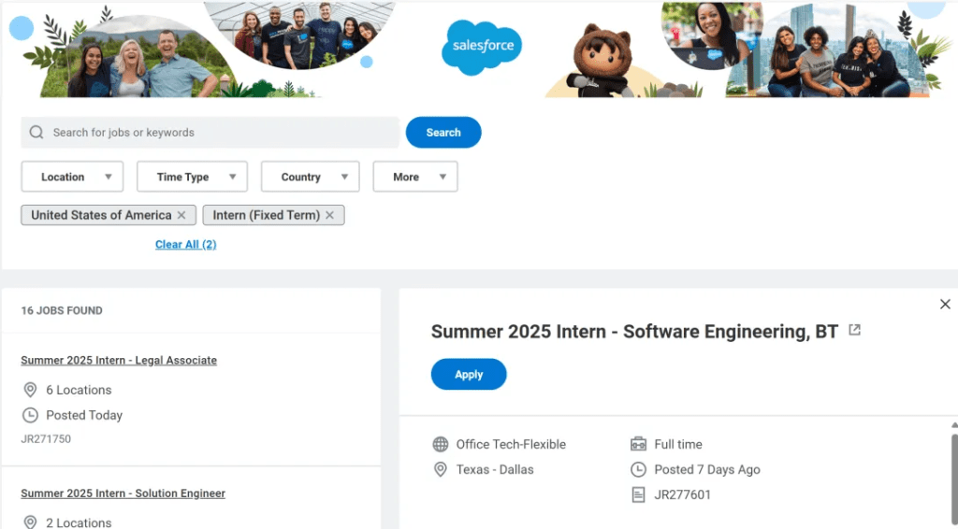This screenshot has width=958, height=529.
Task: Click the Full time text
Action: [x=678, y=445]
